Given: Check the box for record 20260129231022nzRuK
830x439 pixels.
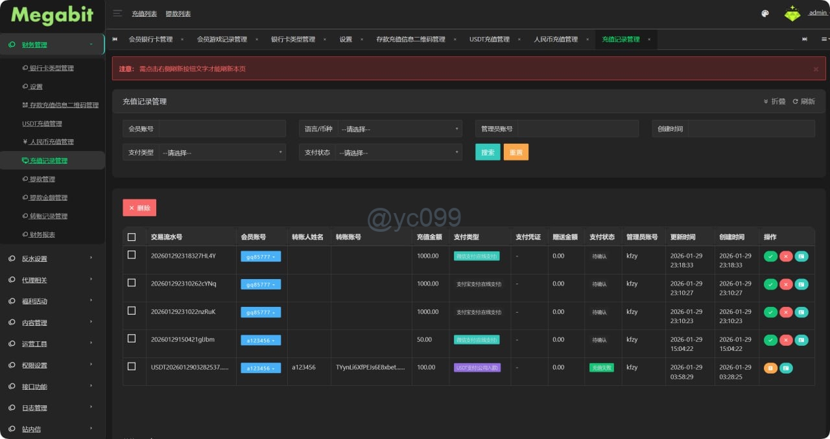Looking at the screenshot, I should pos(132,311).
